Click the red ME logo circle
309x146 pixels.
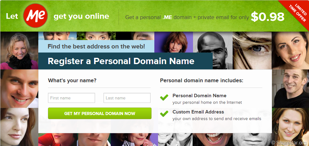click(x=35, y=16)
